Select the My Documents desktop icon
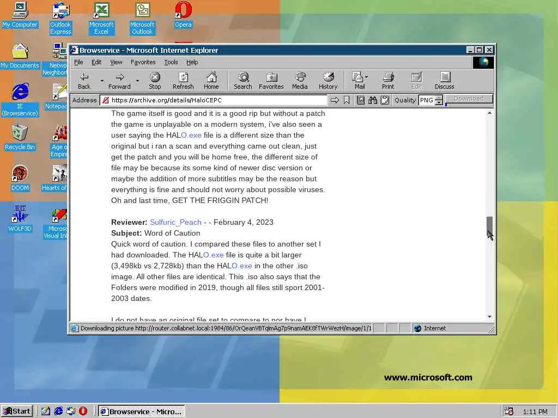Image resolution: width=558 pixels, height=418 pixels. point(20,56)
